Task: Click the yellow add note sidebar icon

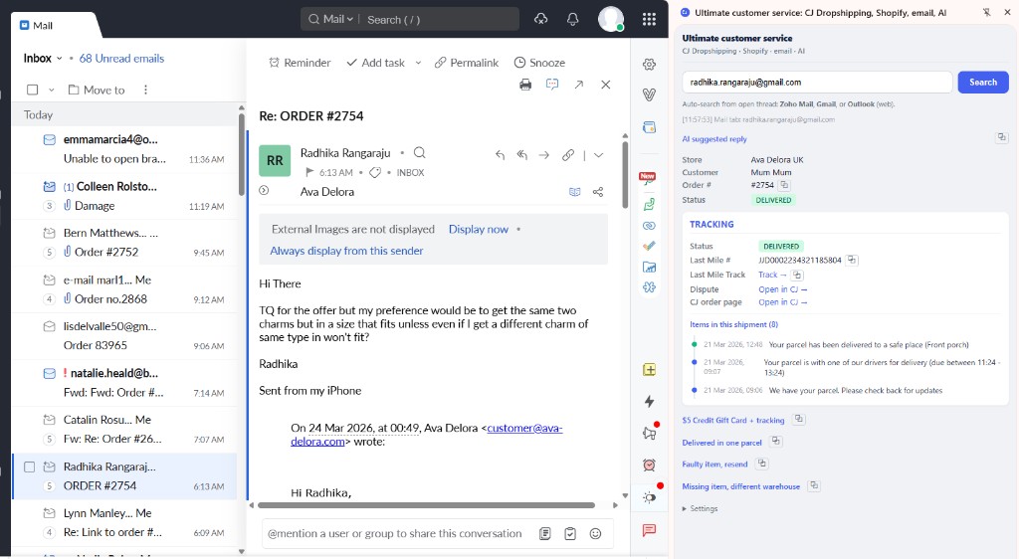Action: click(x=649, y=370)
